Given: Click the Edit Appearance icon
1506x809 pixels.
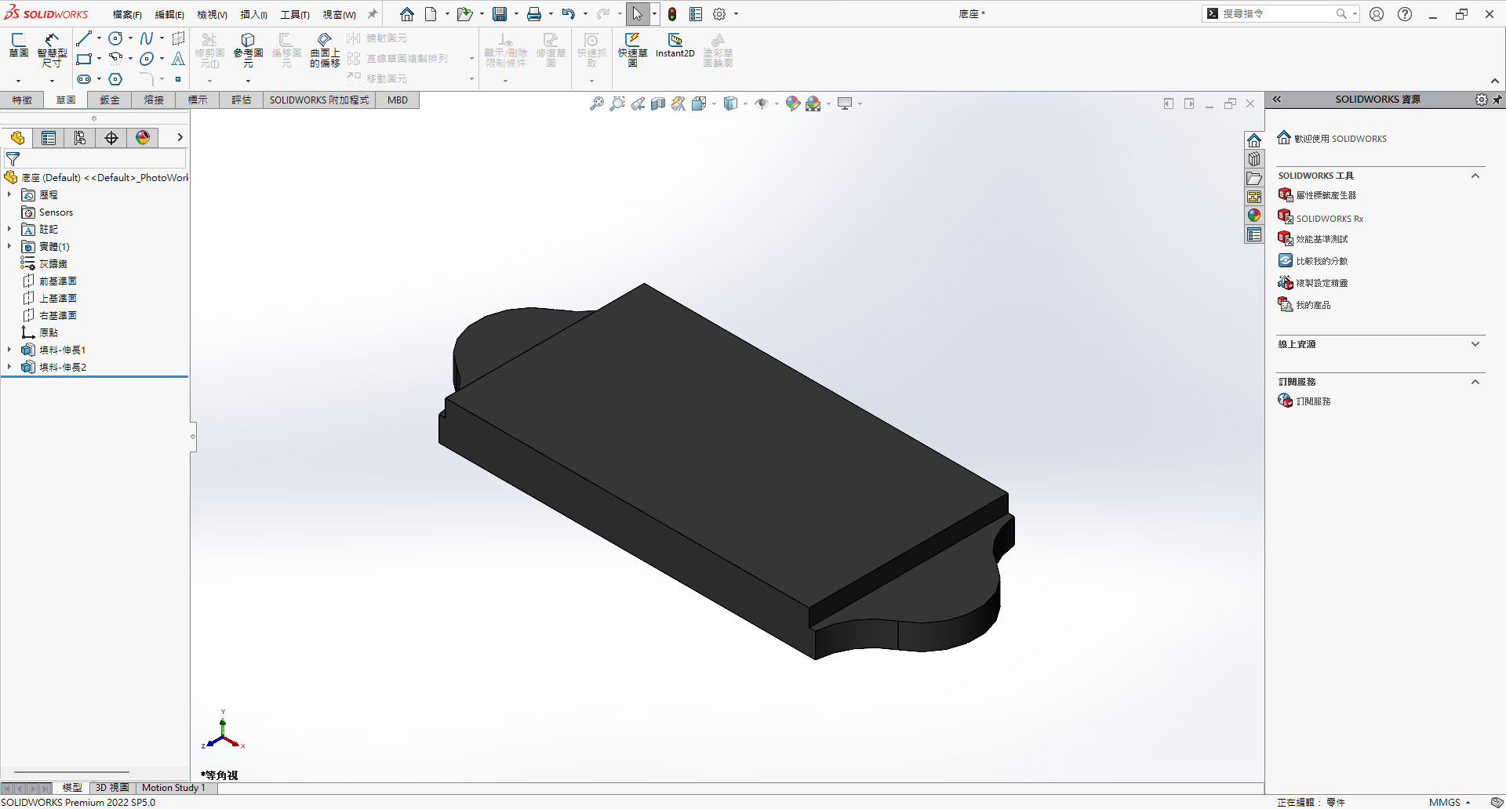Looking at the screenshot, I should (x=793, y=103).
